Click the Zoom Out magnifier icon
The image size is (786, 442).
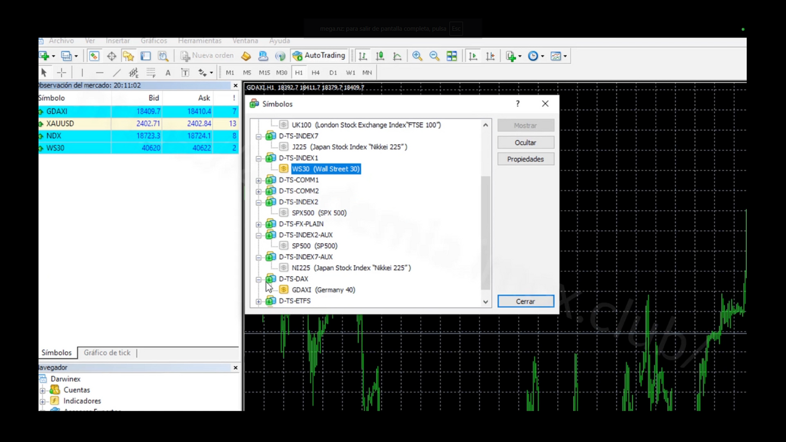435,56
